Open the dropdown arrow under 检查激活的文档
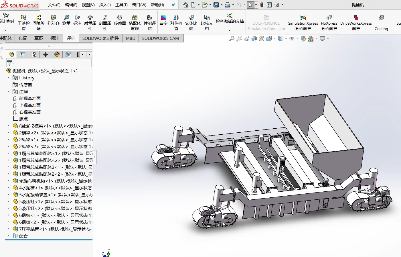The image size is (401, 257). point(230,30)
